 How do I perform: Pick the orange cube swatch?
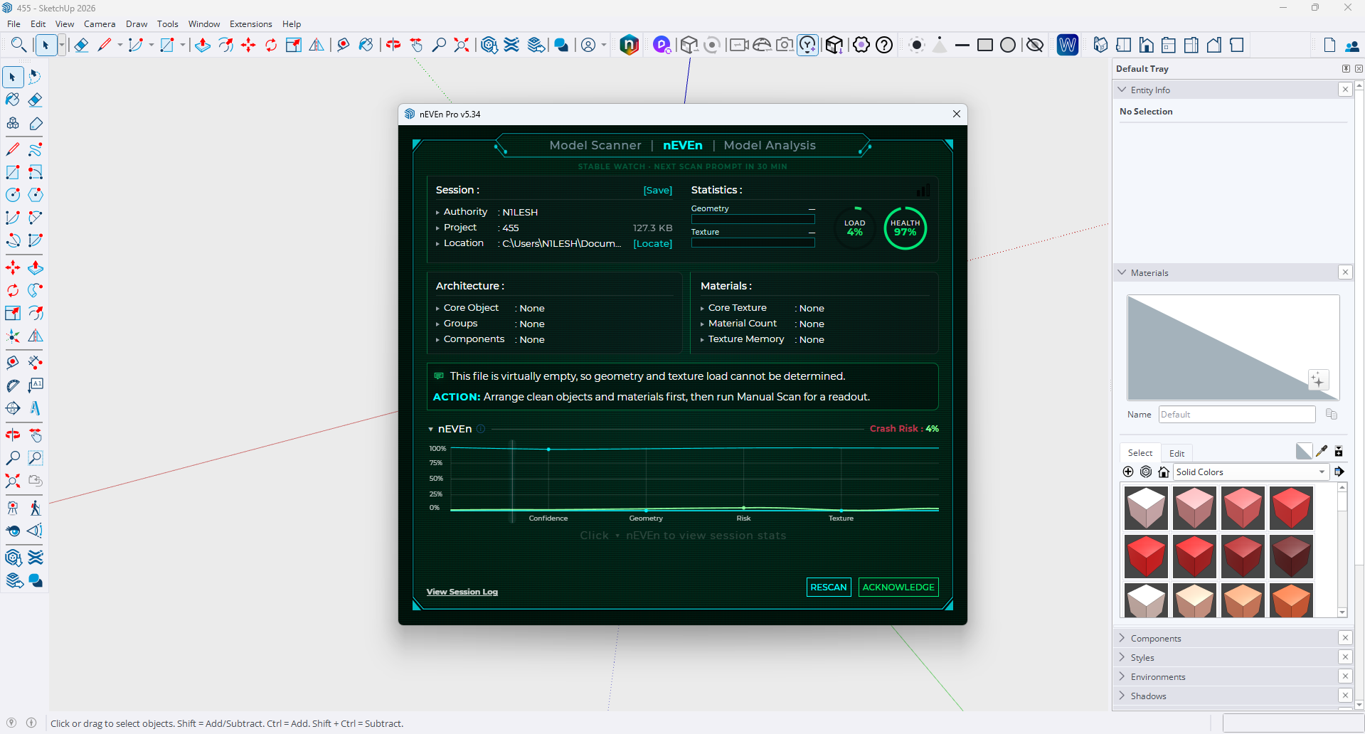click(1291, 600)
